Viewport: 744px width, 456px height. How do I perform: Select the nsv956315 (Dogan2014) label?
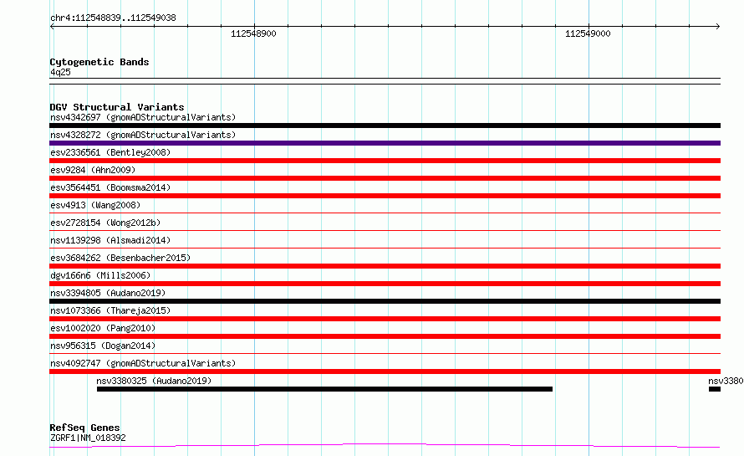click(103, 346)
